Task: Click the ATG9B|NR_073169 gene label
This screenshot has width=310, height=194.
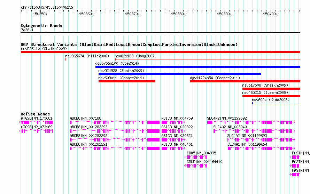Action: pyautogui.click(x=37, y=127)
